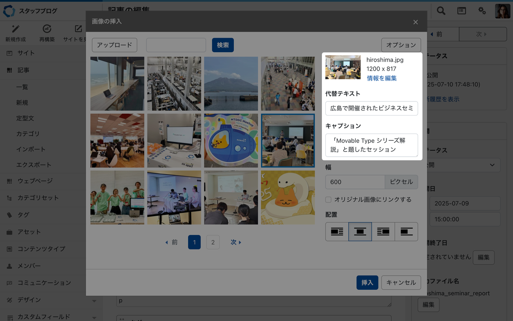Click the アップロード upload button
513x321 pixels.
click(114, 45)
